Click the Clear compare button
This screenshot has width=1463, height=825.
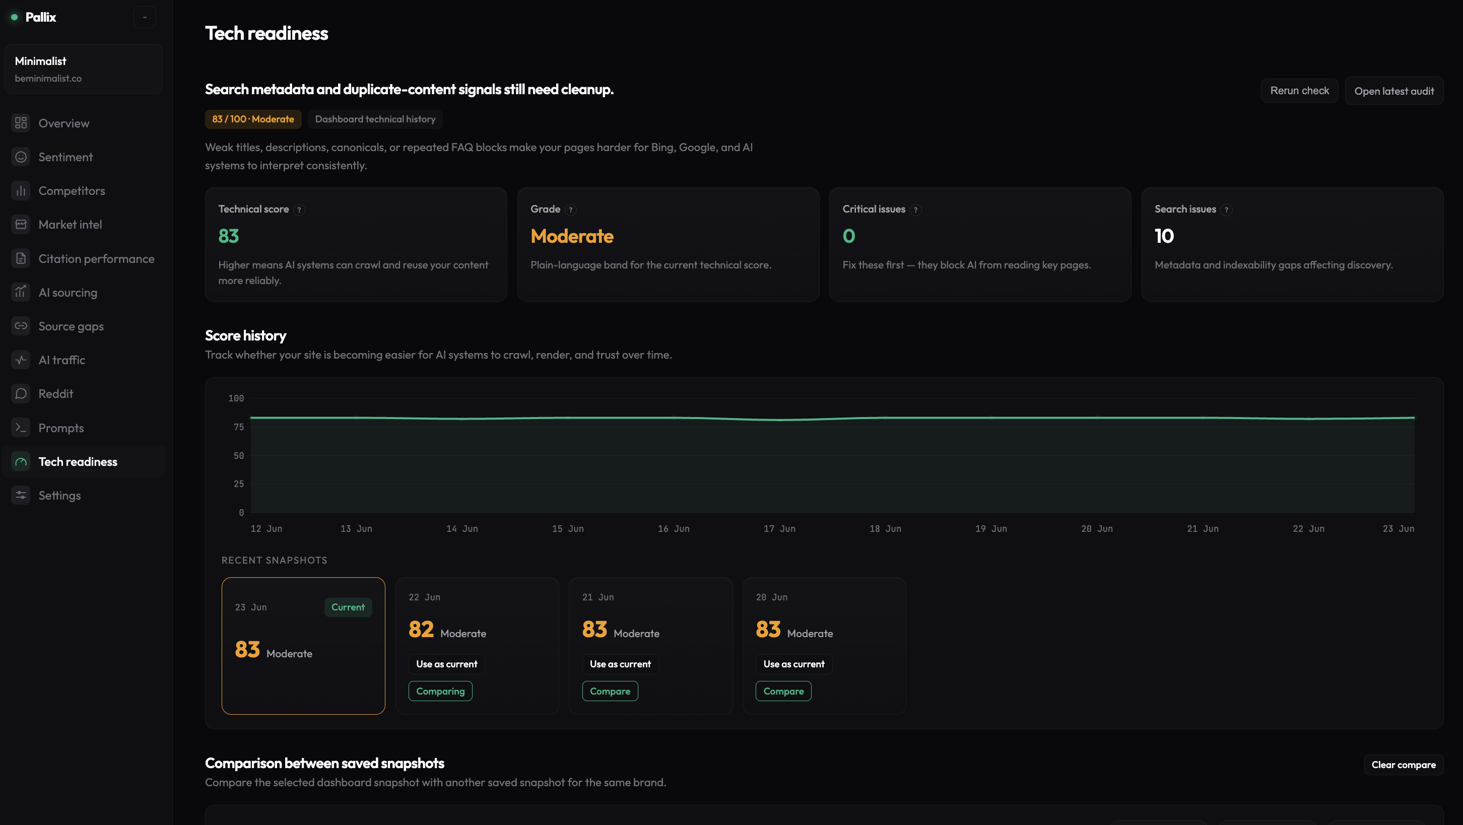pyautogui.click(x=1404, y=765)
